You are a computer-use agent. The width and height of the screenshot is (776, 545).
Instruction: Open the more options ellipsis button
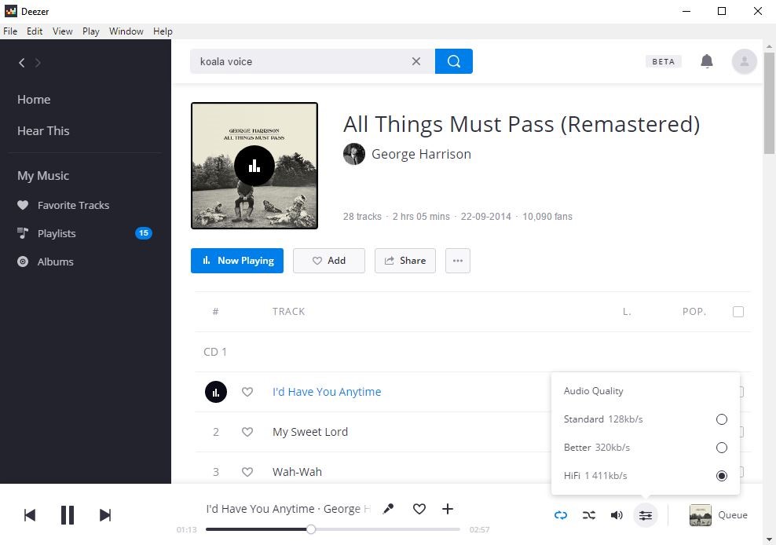point(458,261)
